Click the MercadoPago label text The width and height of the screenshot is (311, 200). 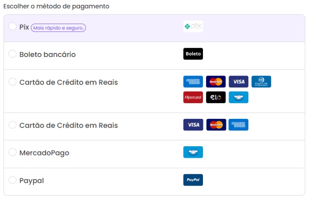pyautogui.click(x=44, y=153)
